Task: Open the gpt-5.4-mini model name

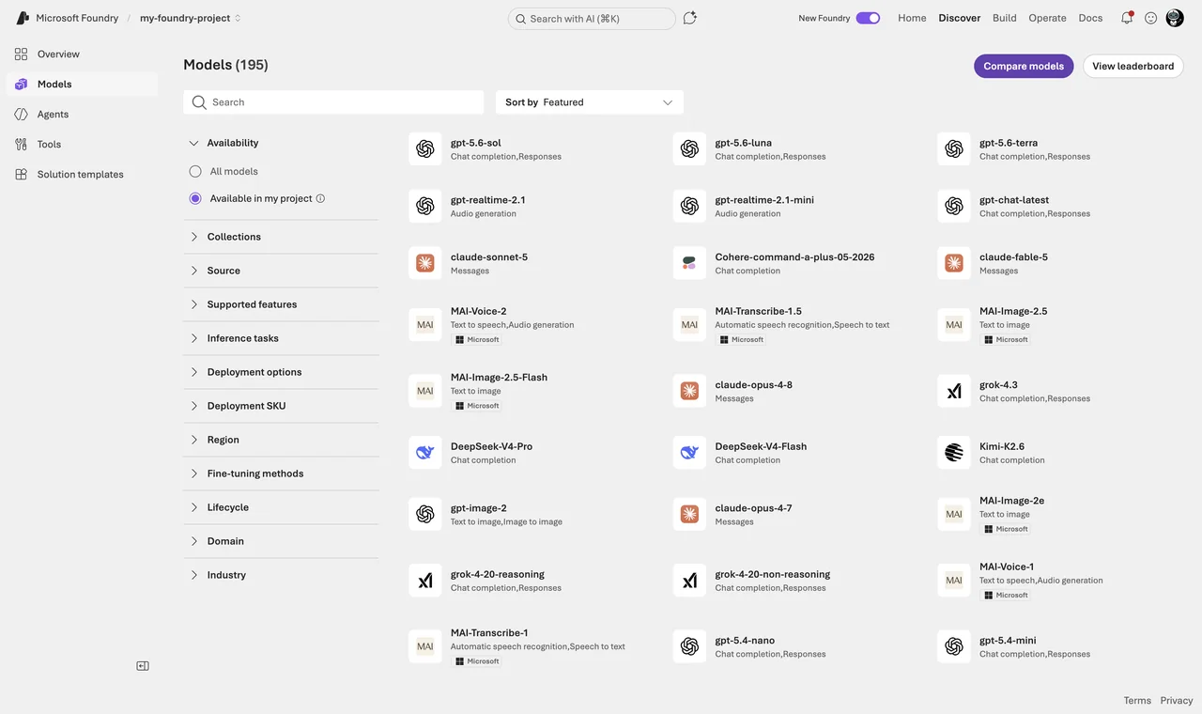Action: pyautogui.click(x=1008, y=641)
